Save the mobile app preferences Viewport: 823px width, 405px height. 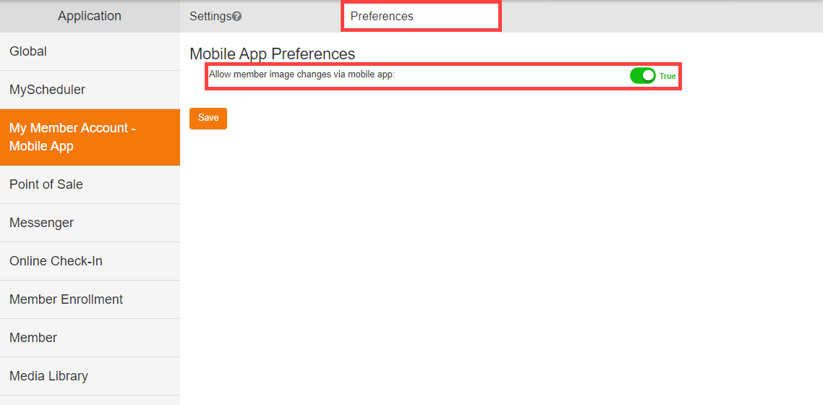208,118
